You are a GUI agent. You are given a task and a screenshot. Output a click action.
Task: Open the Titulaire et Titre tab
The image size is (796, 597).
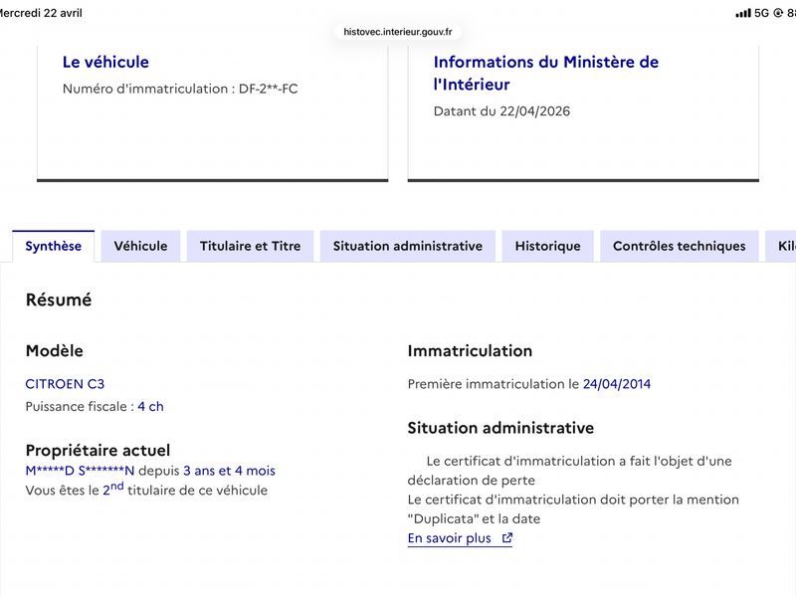coord(251,246)
